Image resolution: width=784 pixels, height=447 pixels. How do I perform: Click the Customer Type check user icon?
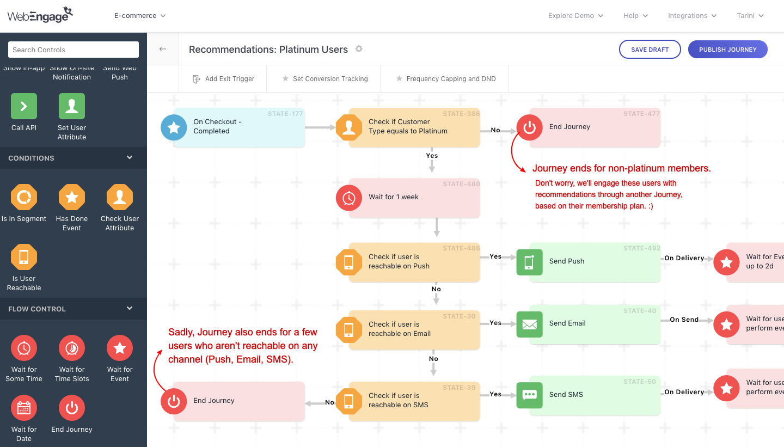point(349,127)
